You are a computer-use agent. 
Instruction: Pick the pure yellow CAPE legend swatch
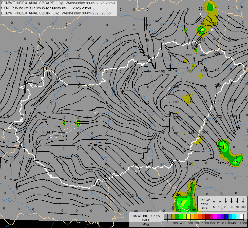click(188, 217)
